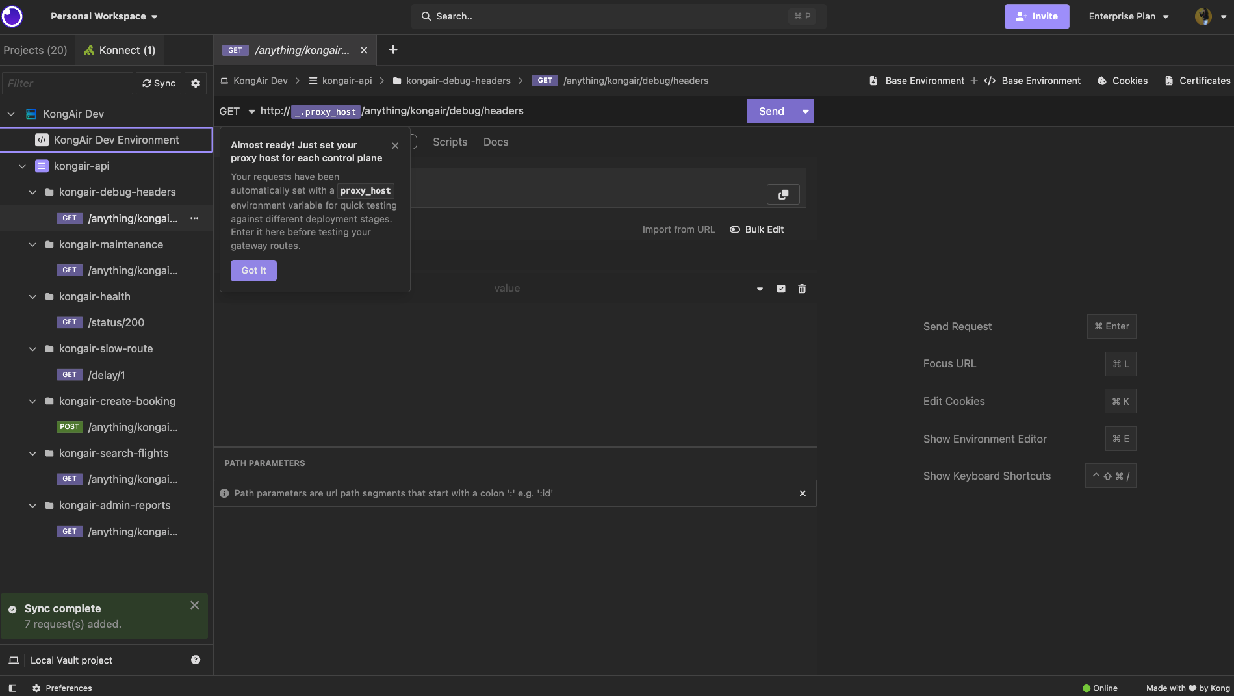Delete the query parameter with trash icon
Screen dimensions: 1234x696
(802, 289)
